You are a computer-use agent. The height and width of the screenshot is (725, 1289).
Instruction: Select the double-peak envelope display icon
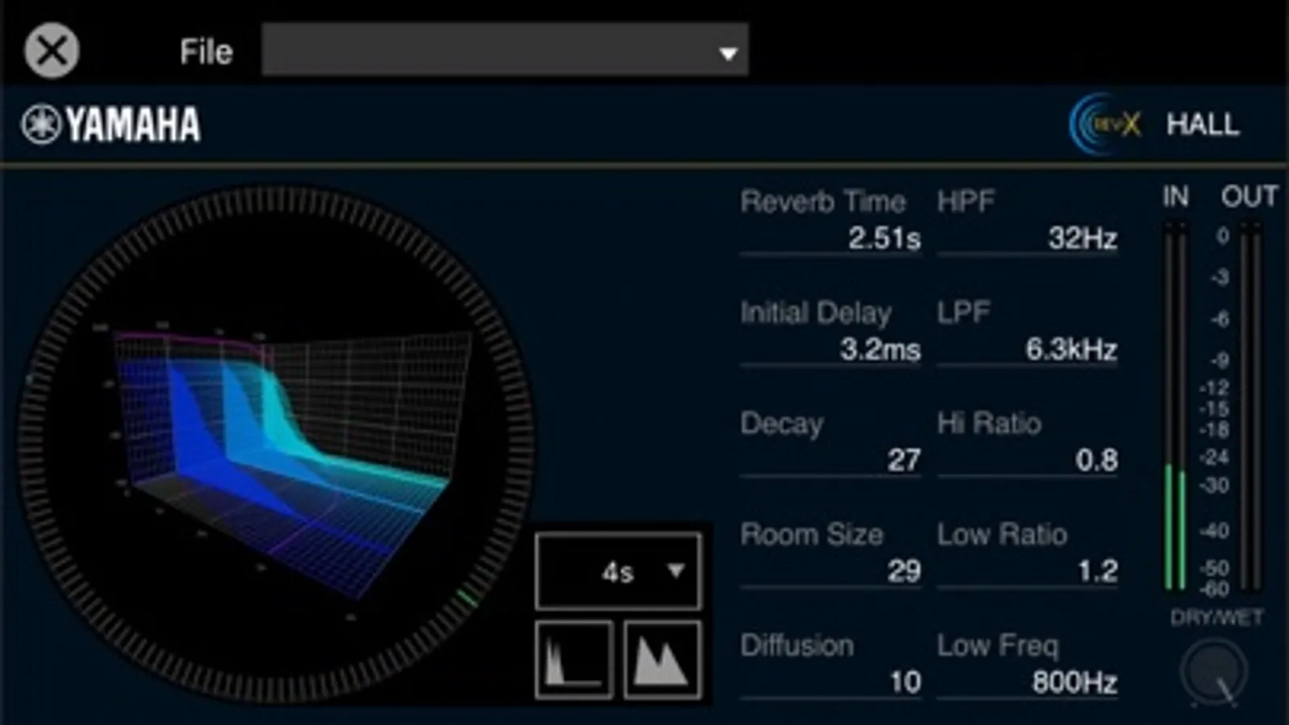coord(662,660)
